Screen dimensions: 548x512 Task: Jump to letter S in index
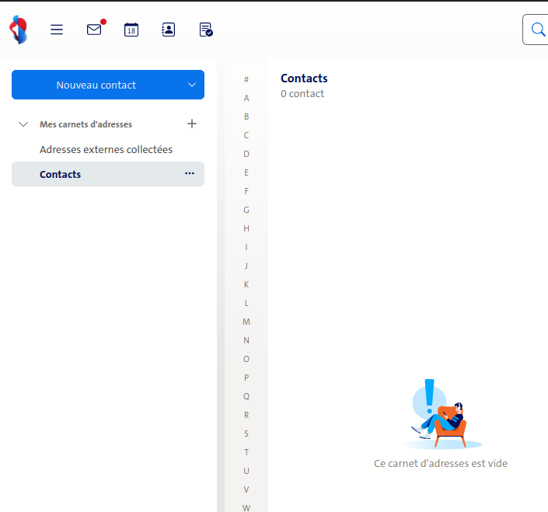246,434
